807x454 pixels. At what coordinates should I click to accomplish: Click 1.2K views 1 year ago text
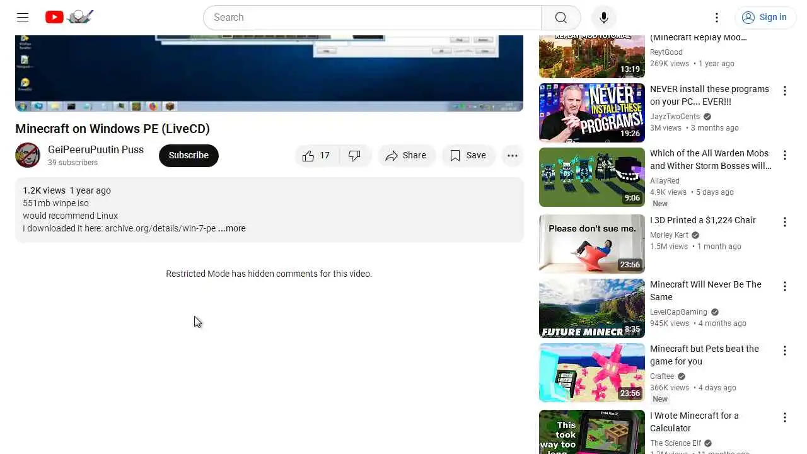tap(67, 190)
